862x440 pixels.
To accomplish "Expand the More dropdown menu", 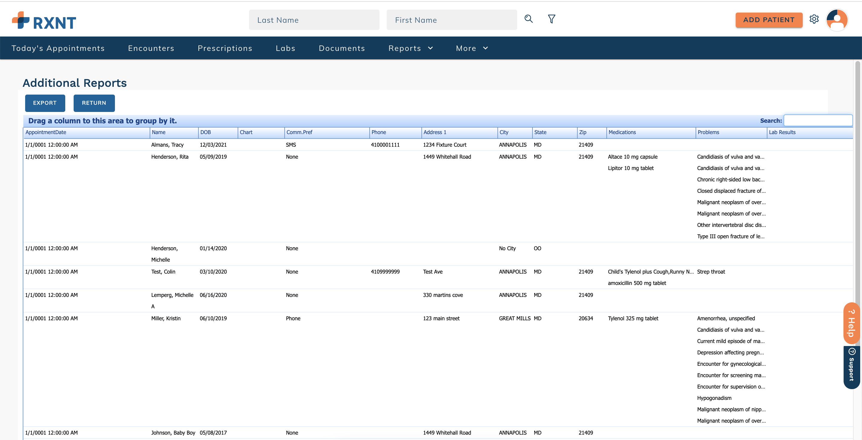I will [471, 48].
